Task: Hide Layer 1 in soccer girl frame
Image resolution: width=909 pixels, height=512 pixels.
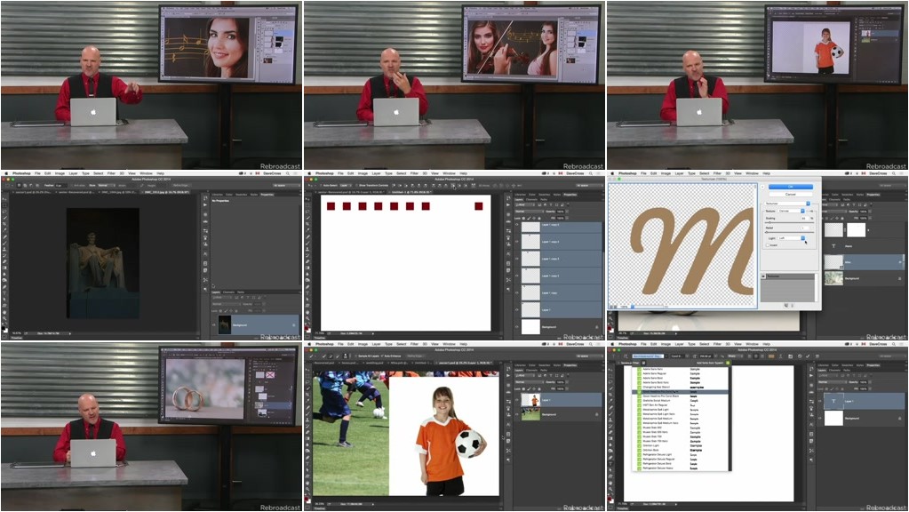Action: tap(517, 399)
